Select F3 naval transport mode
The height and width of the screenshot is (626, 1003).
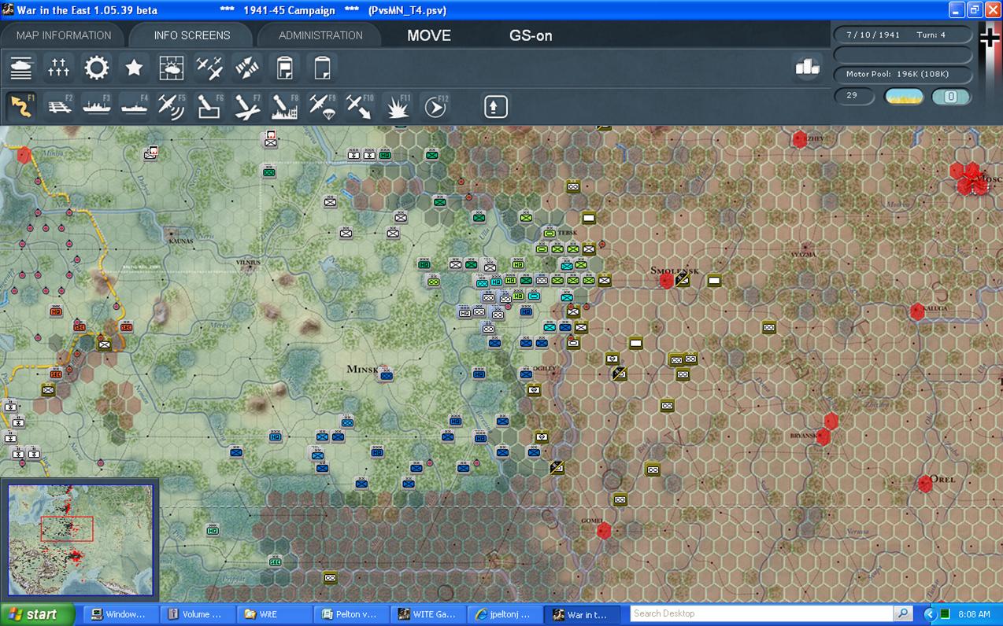click(97, 106)
